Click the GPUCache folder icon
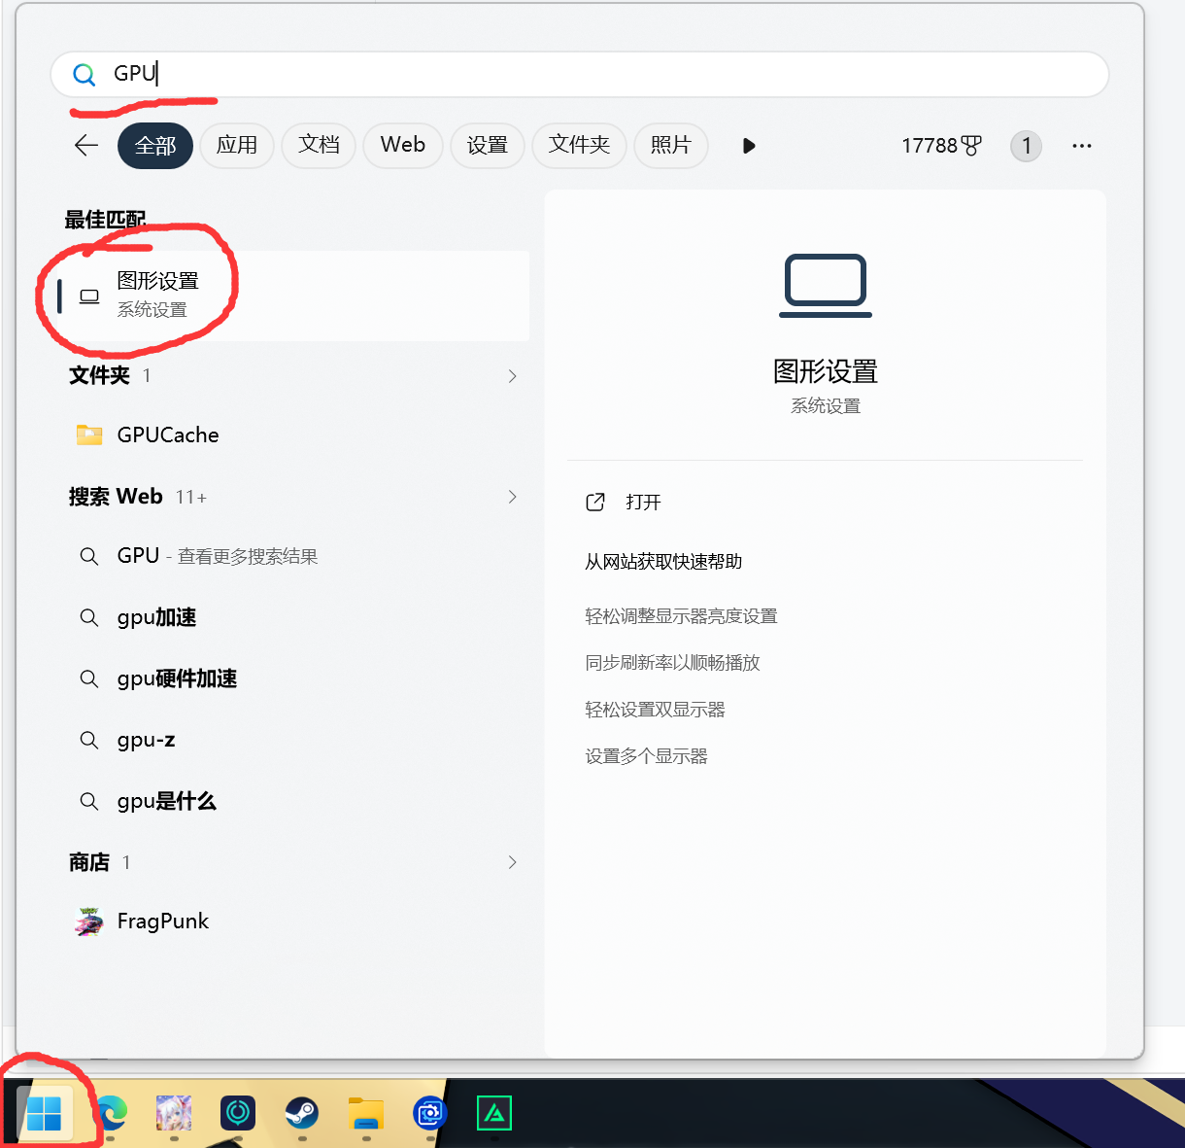 [x=89, y=435]
